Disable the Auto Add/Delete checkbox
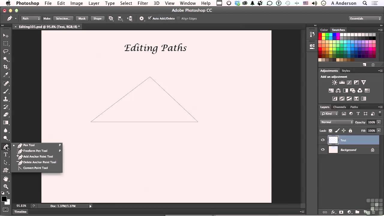The height and width of the screenshot is (216, 384). pyautogui.click(x=150, y=18)
